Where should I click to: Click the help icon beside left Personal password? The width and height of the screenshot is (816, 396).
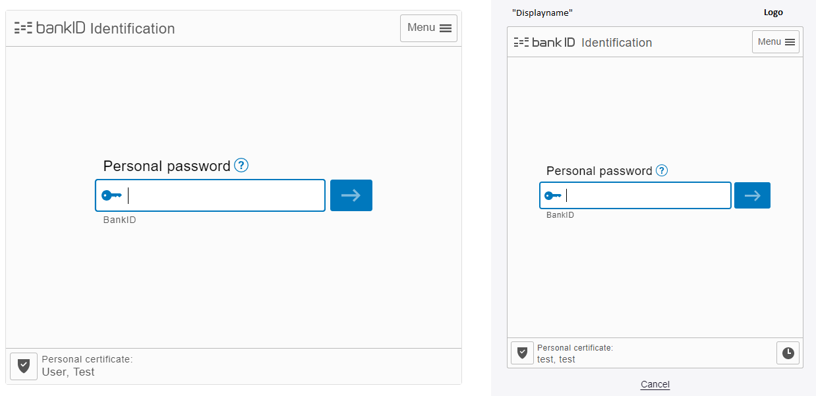[x=241, y=165]
